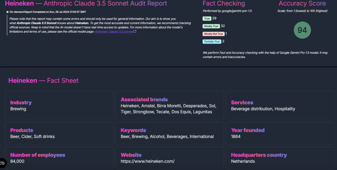
Task: Click the Heineken website URL text
Action: click(148, 161)
